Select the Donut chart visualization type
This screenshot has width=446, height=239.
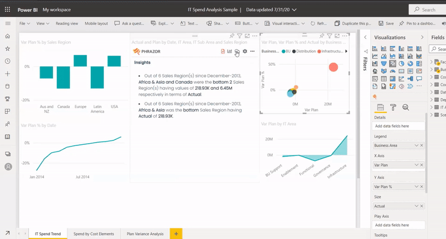(410, 64)
